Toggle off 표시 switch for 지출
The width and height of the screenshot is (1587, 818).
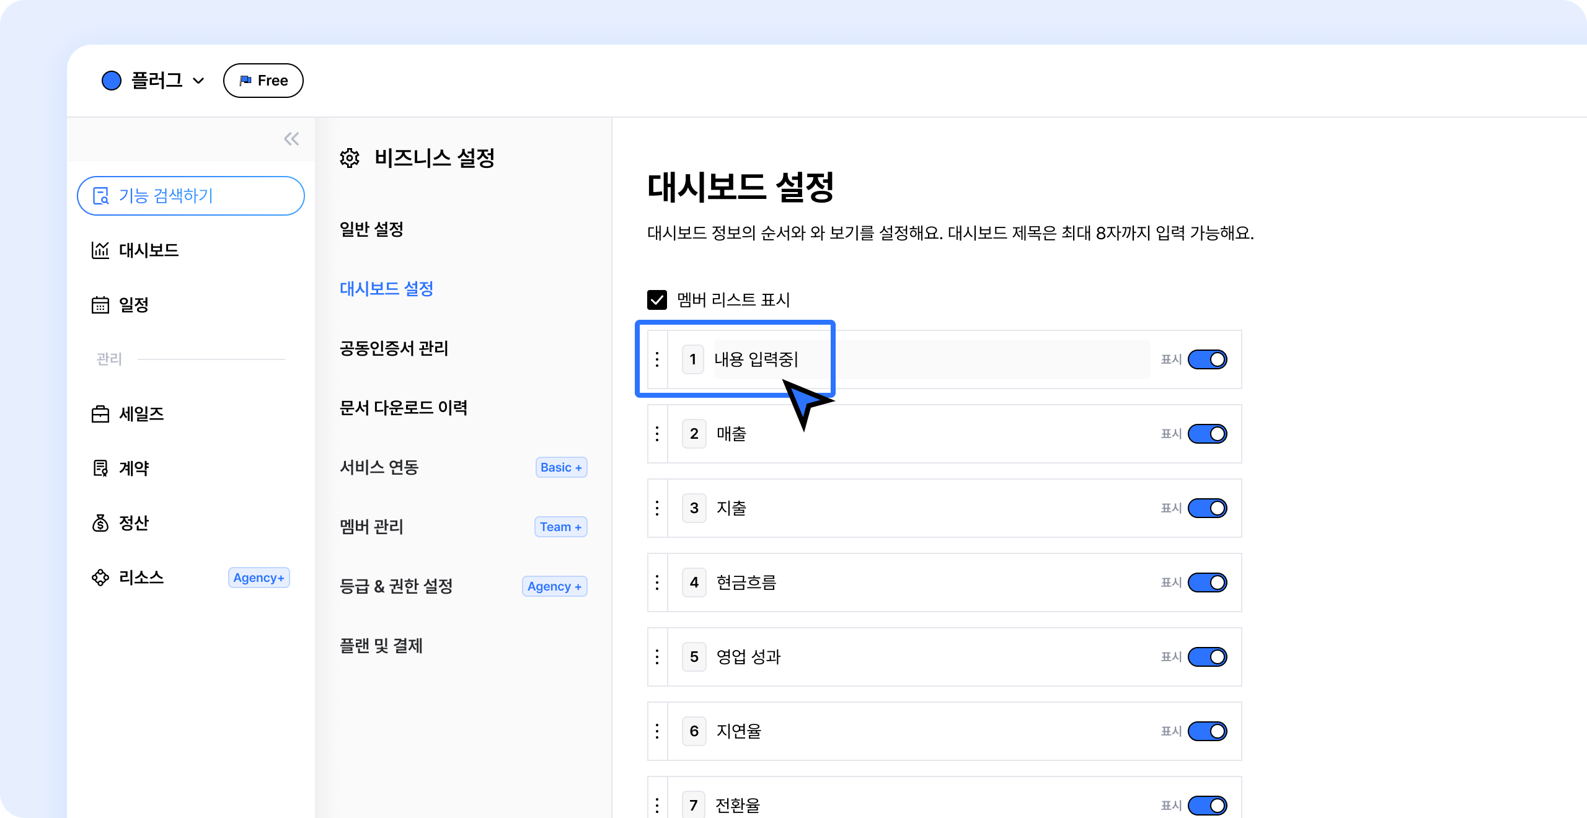click(x=1207, y=508)
